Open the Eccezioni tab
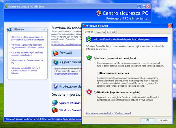176x128 pixels. point(100,32)
